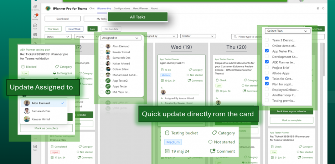Viewport: 335px width, 164px height.
Task: Uncheck the App Tester Pla... plan checkbox
Action: pos(267,51)
